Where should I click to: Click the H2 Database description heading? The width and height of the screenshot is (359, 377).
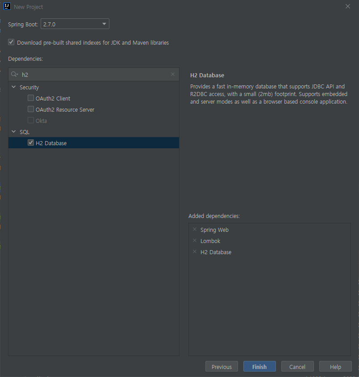[x=207, y=75]
